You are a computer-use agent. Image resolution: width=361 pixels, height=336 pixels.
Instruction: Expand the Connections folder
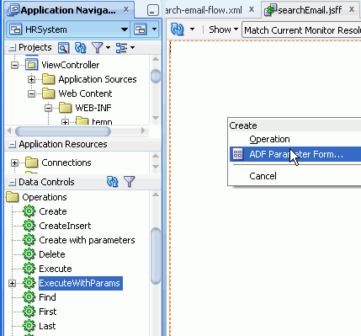[x=14, y=163]
